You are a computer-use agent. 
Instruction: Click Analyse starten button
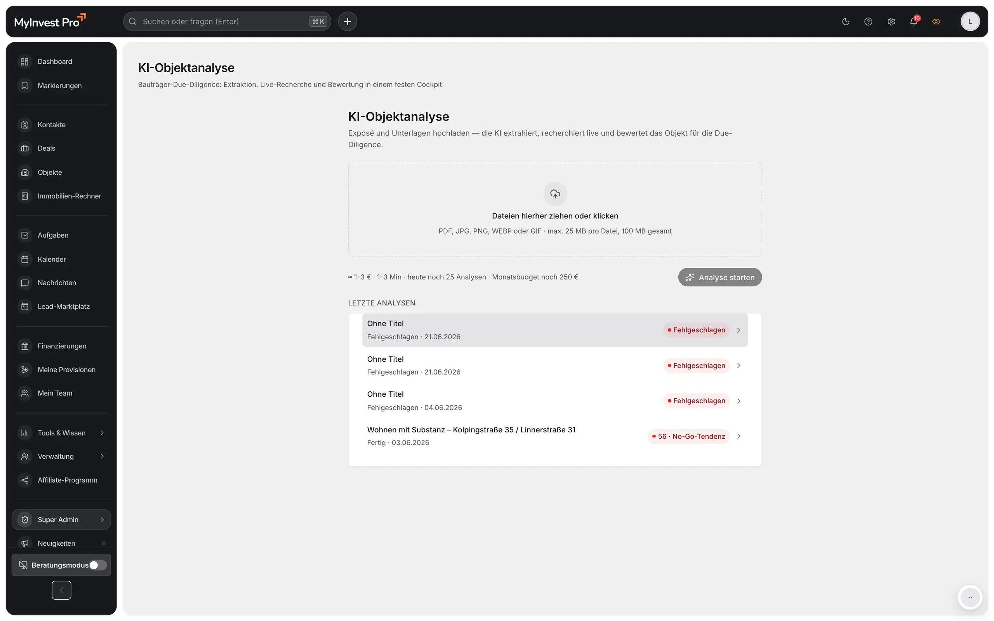pos(719,277)
